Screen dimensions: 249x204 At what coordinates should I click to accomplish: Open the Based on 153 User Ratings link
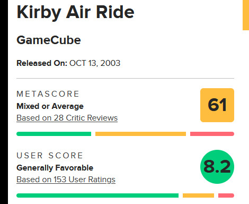point(66,180)
